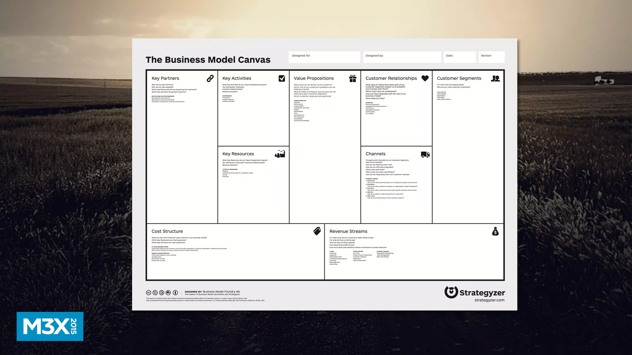Screen dimensions: 632x355
Task: Click the Key Partners chain link icon
Action: click(210, 78)
